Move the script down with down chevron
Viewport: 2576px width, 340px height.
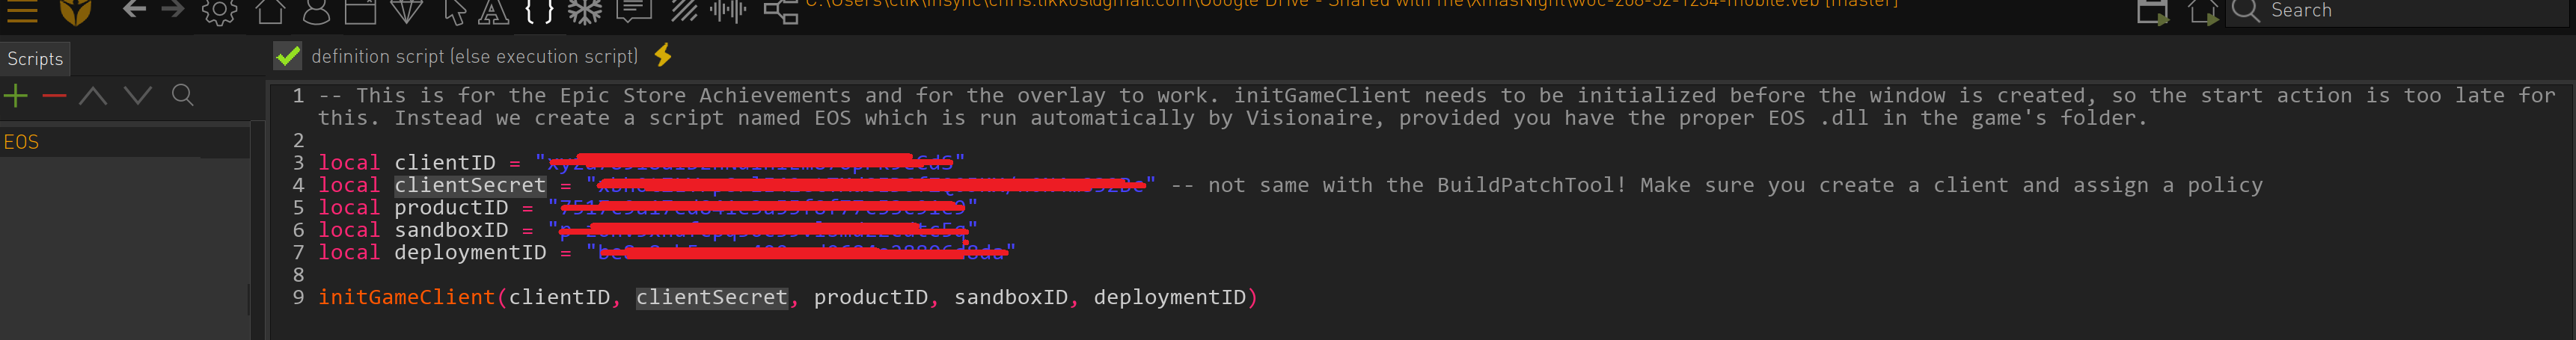tap(138, 96)
